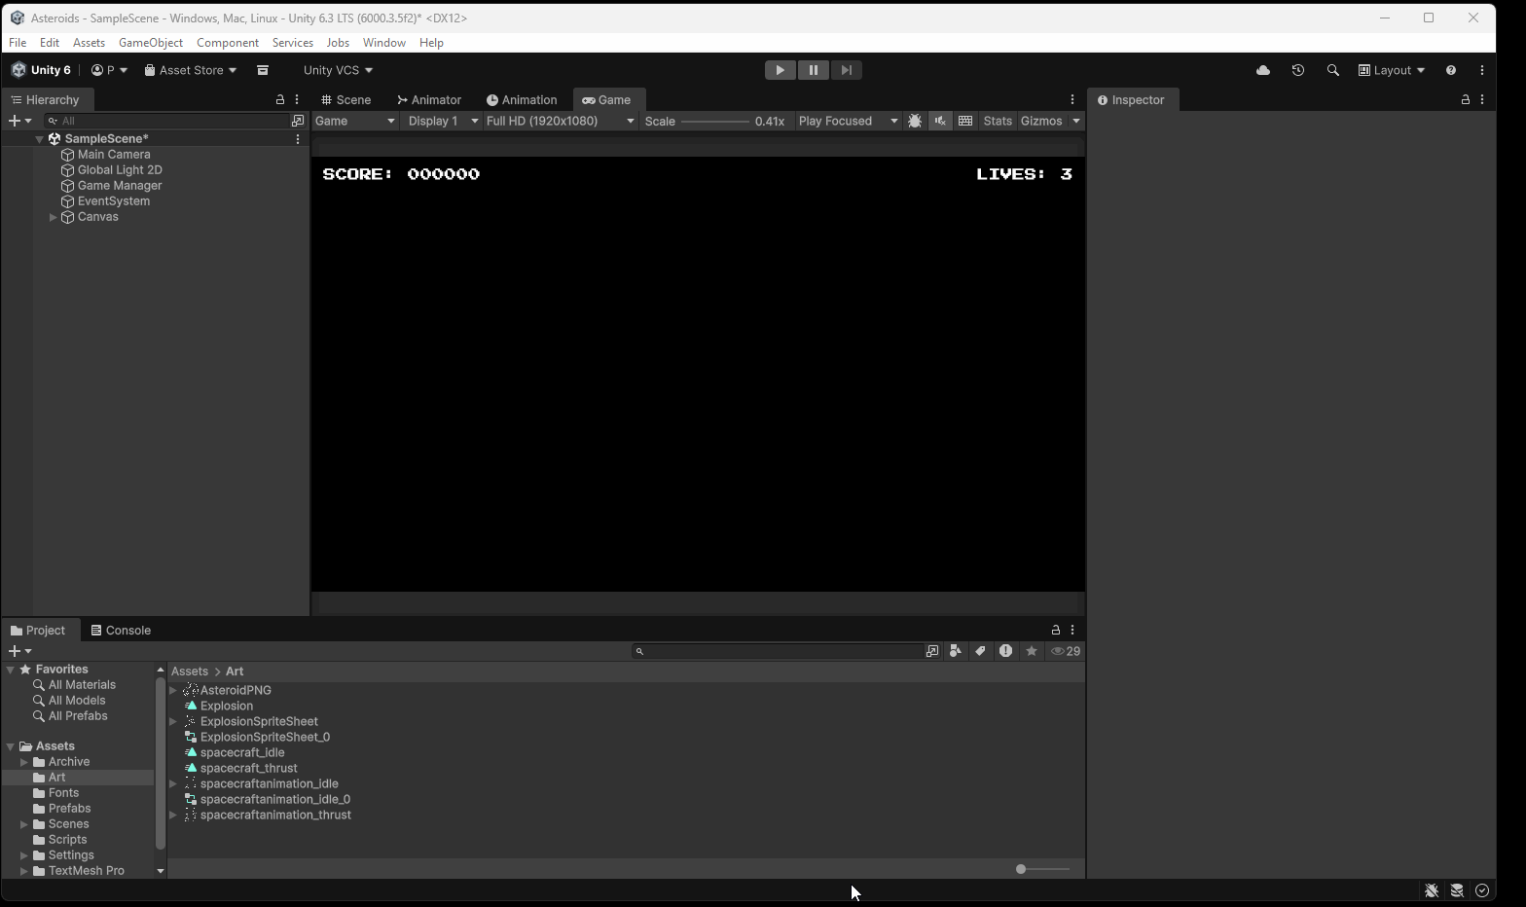Toggle the Hierarchy panel lock
The height and width of the screenshot is (907, 1526).
point(280,99)
